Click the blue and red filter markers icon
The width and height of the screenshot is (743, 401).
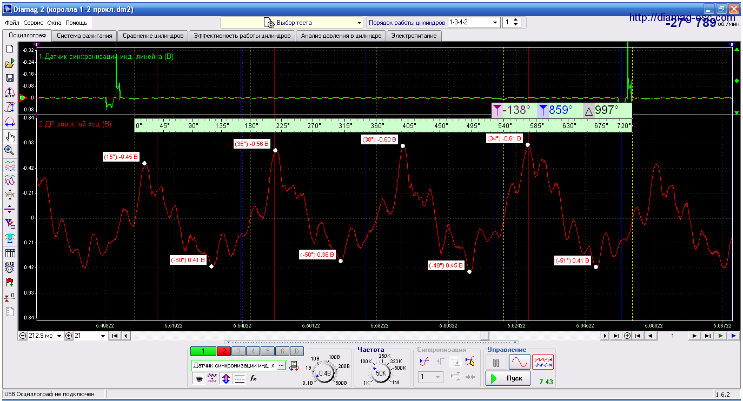pos(9,224)
